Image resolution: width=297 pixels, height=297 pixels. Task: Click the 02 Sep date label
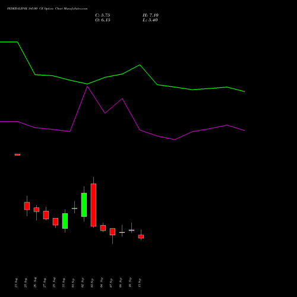click(83, 283)
